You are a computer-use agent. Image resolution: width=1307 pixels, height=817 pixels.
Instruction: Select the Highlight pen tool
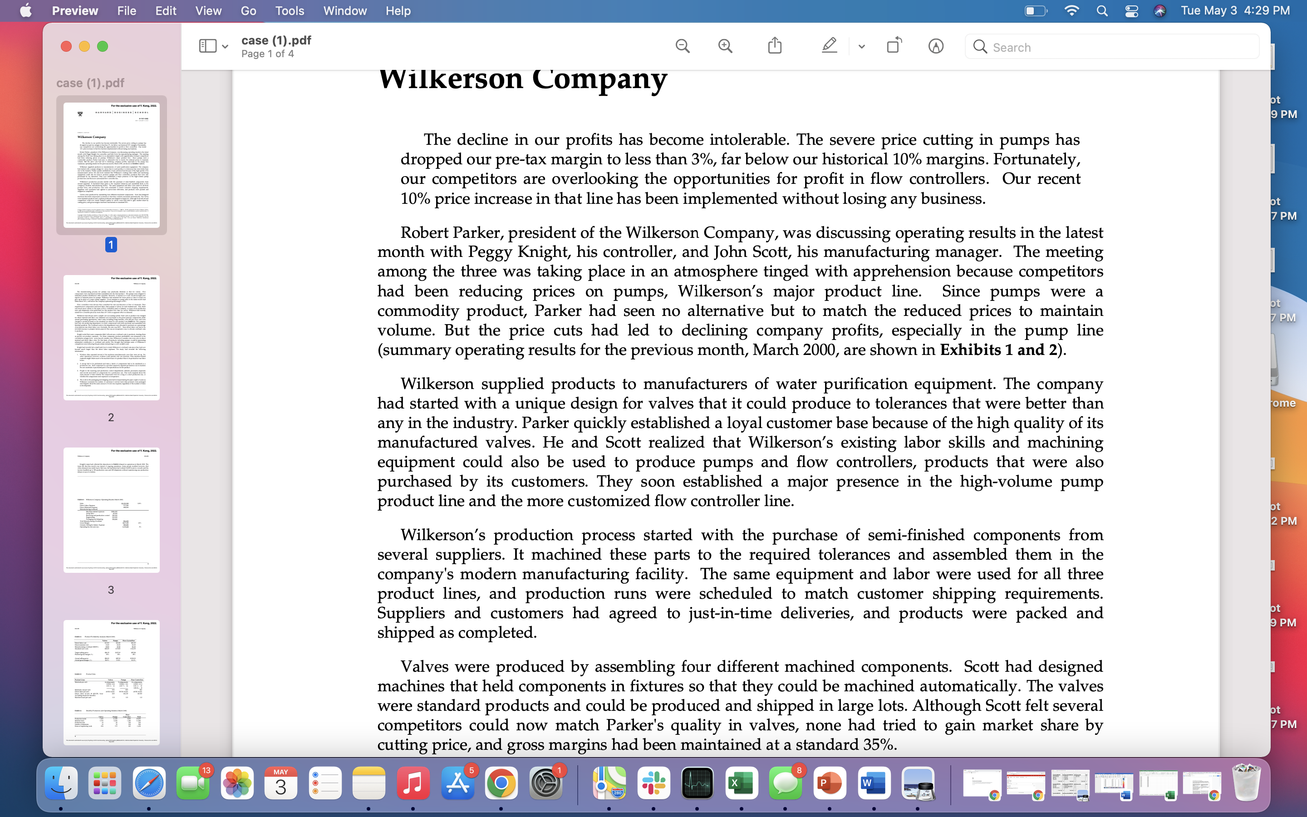(x=829, y=46)
